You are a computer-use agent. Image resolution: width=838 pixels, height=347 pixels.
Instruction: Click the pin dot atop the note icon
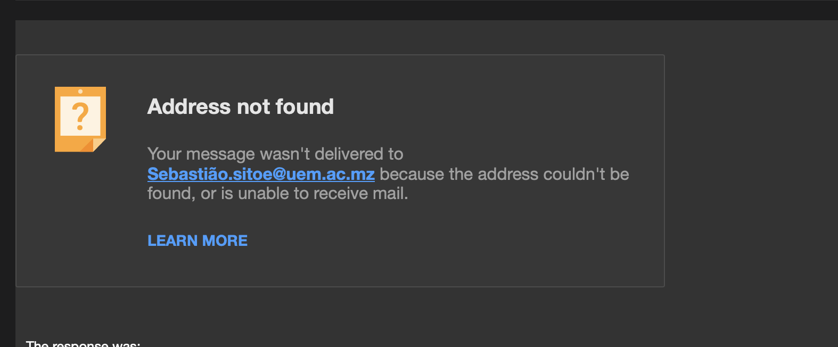click(x=80, y=92)
